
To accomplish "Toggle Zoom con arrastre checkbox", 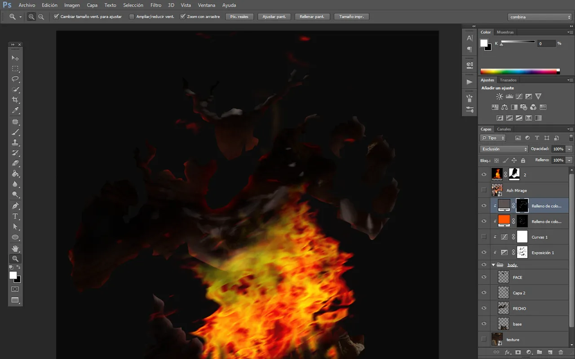I will coord(183,17).
